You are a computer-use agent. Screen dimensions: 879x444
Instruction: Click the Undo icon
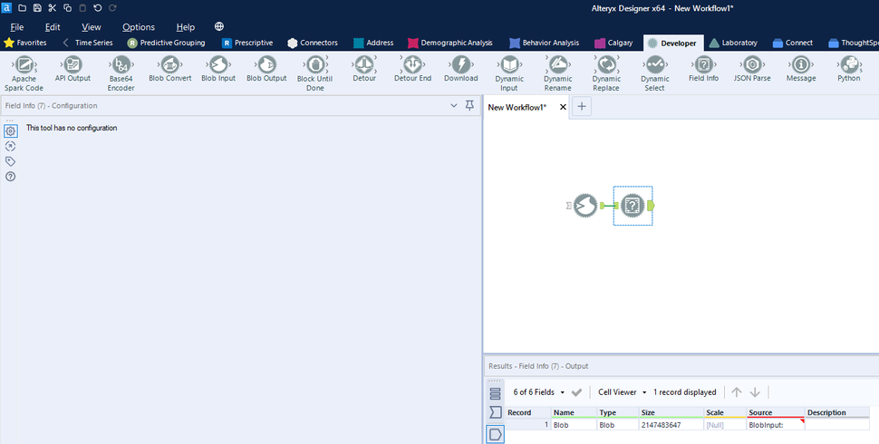click(x=98, y=8)
